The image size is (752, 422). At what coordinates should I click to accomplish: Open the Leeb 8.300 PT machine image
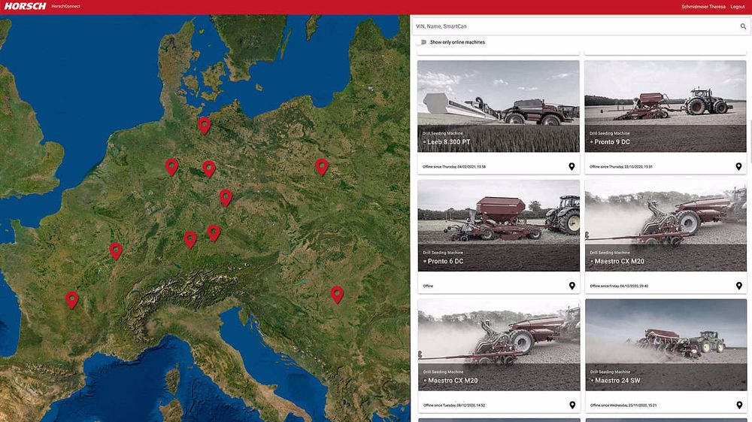[x=499, y=106]
